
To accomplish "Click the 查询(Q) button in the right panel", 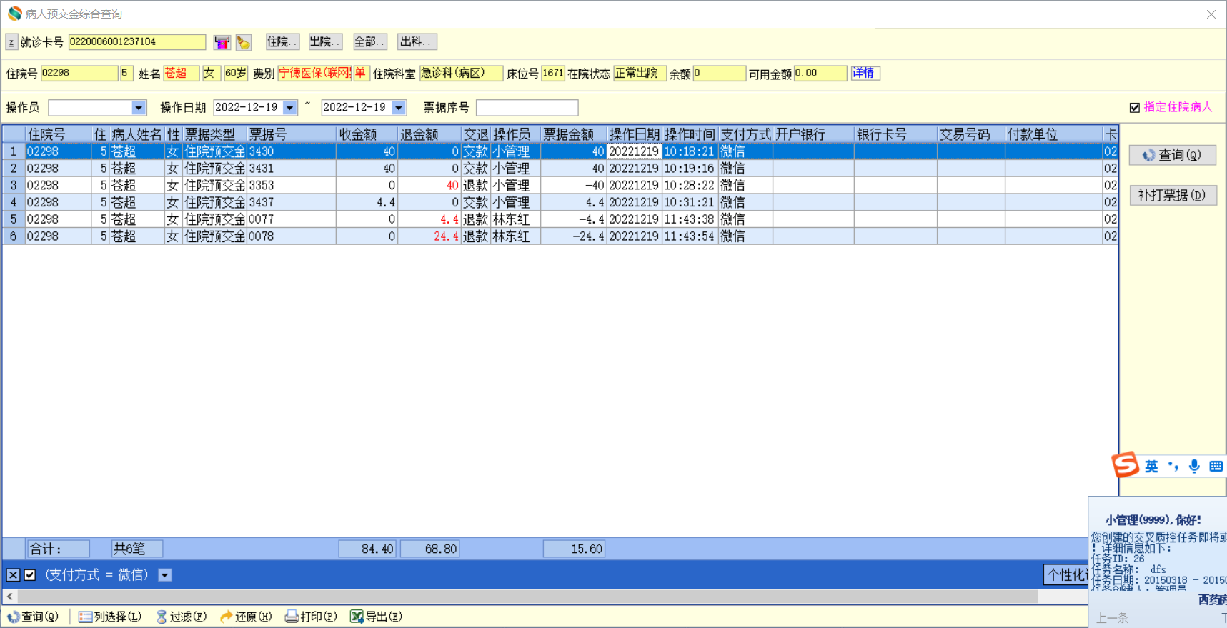I will (1173, 155).
